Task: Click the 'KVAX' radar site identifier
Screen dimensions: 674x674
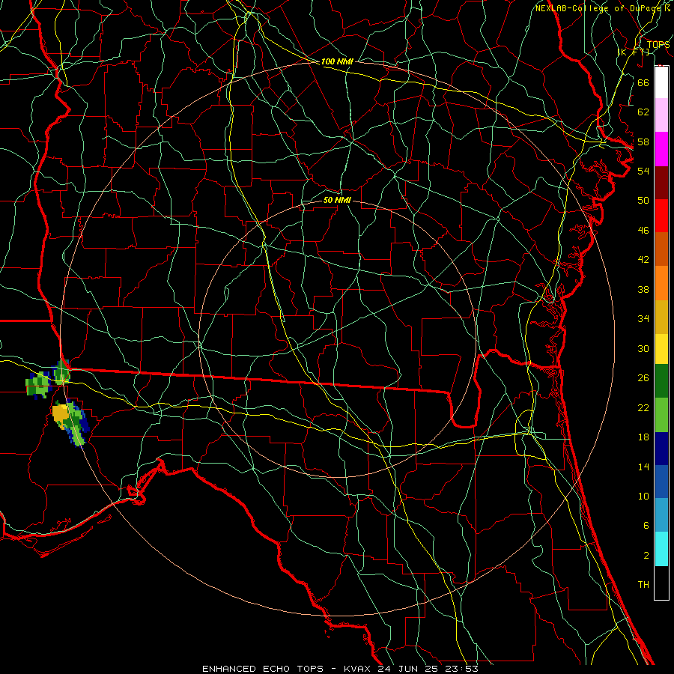Action: pos(359,669)
